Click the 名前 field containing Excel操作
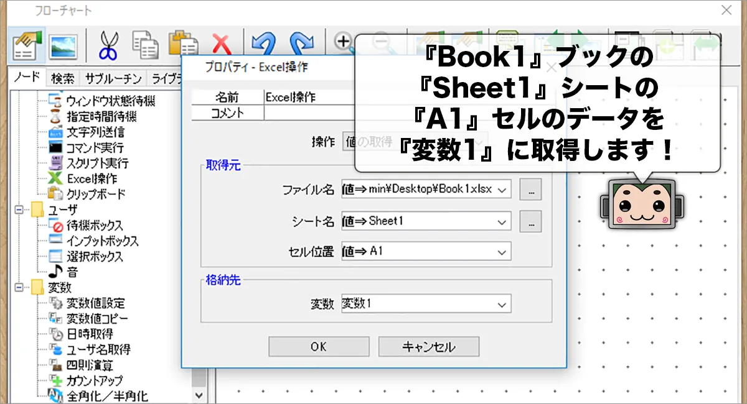Viewport: 747px width, 404px height. point(308,97)
